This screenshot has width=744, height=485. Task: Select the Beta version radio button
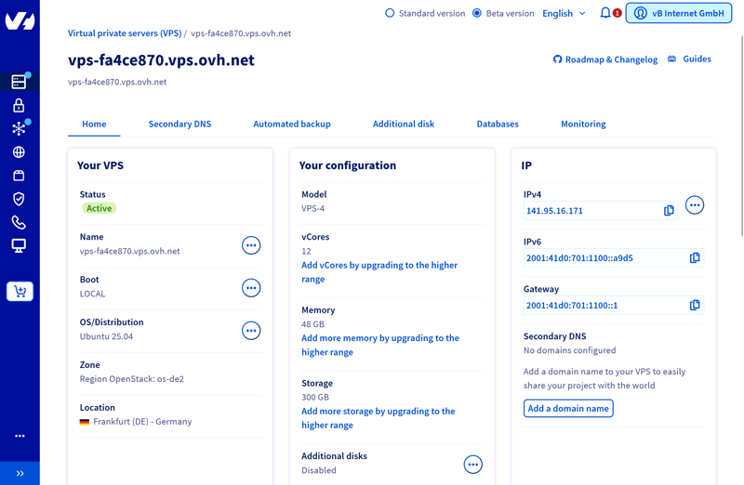point(477,13)
